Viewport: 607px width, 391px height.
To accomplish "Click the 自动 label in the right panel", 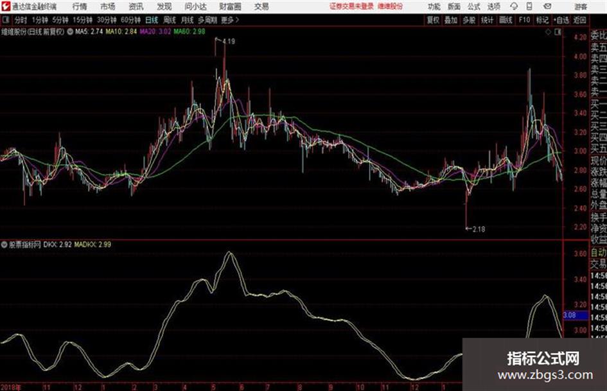I will click(599, 252).
